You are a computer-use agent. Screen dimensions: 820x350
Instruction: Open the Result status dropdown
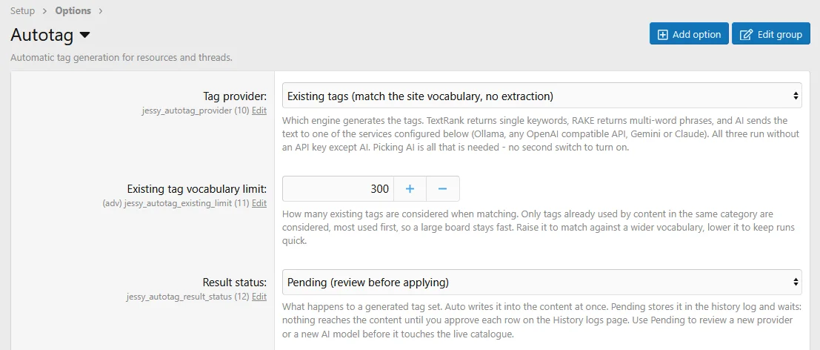click(541, 283)
